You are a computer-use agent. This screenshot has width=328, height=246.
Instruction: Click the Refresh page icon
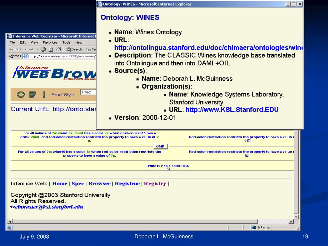click(51, 49)
